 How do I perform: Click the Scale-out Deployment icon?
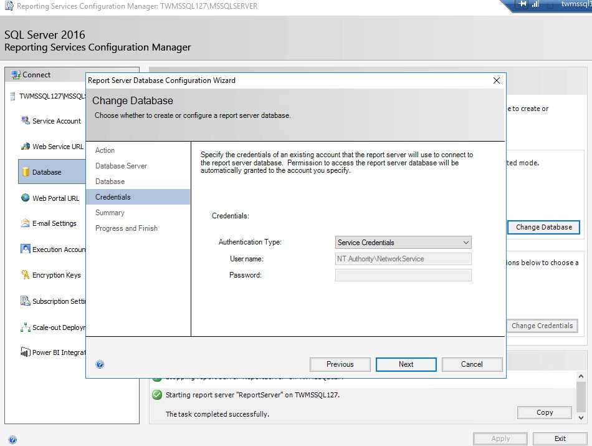pyautogui.click(x=26, y=327)
